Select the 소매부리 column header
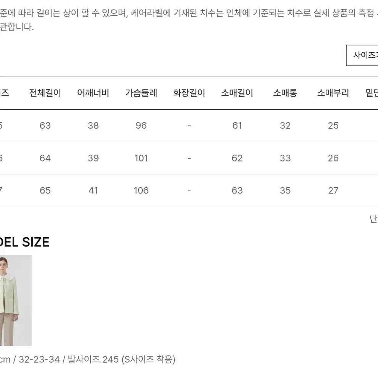Viewport: 378px width, 378px height. (333, 93)
